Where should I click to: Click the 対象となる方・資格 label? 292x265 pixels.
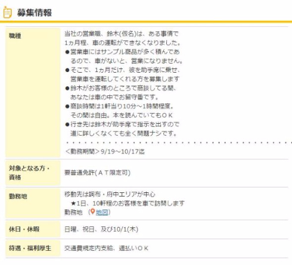(29, 173)
